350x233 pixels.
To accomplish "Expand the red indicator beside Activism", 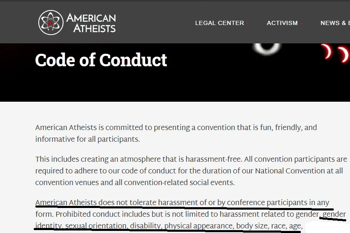I will (x=301, y=23).
